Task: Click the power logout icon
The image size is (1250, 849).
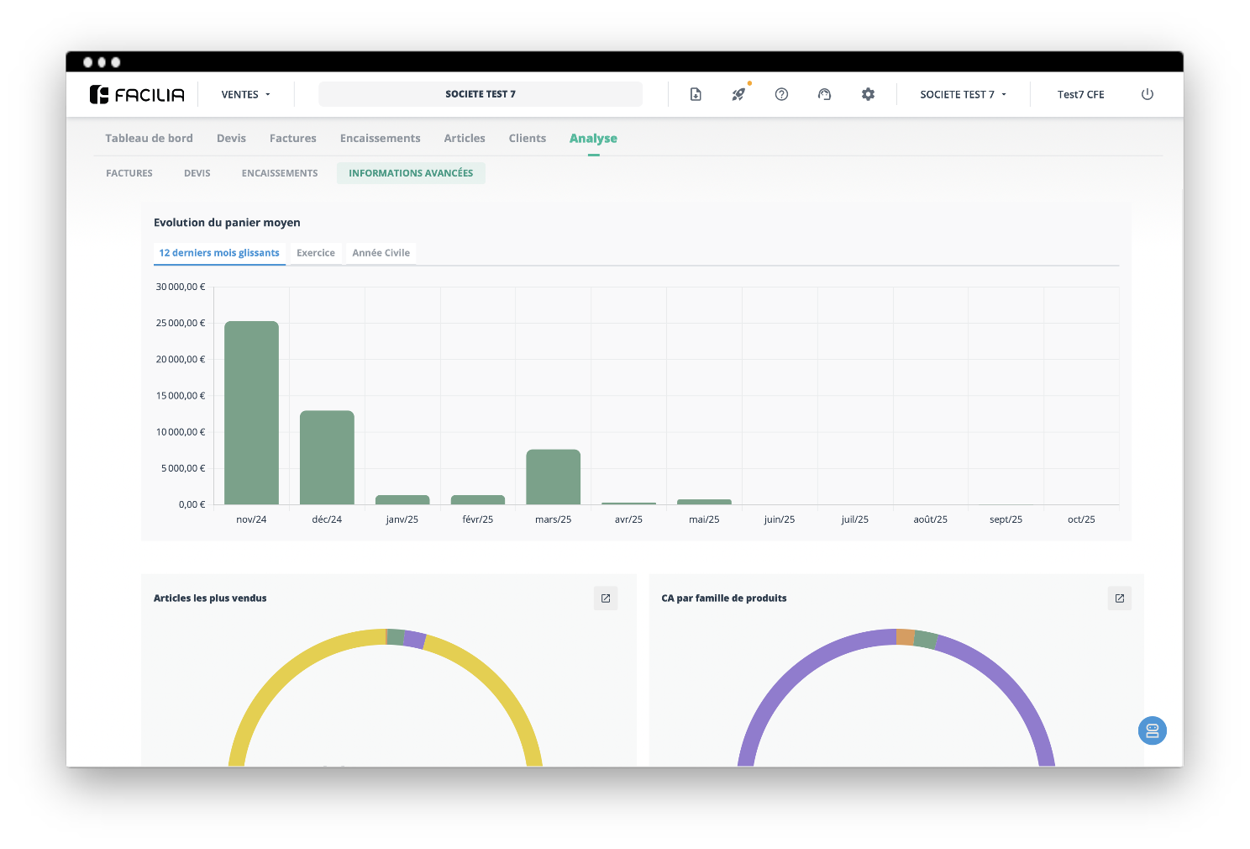Action: click(x=1147, y=94)
